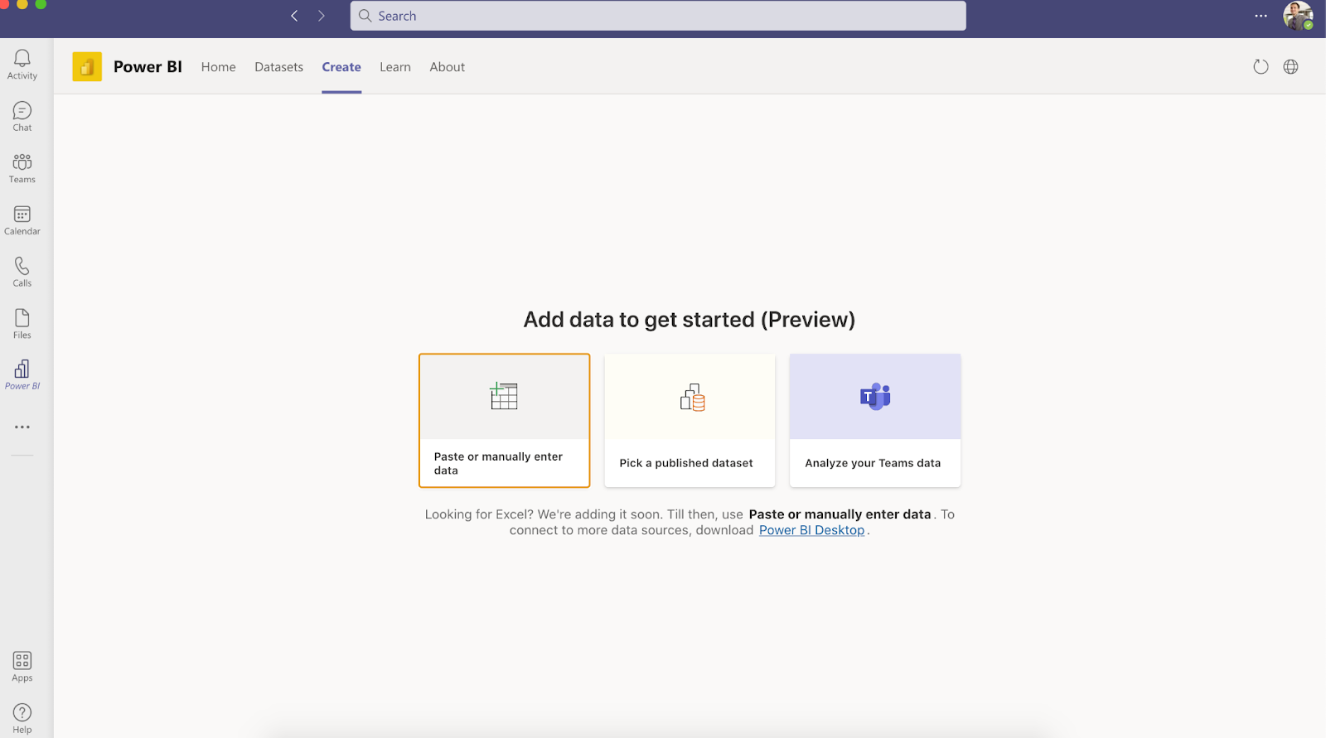Open in browser via globe icon
This screenshot has width=1326, height=738.
pos(1290,67)
